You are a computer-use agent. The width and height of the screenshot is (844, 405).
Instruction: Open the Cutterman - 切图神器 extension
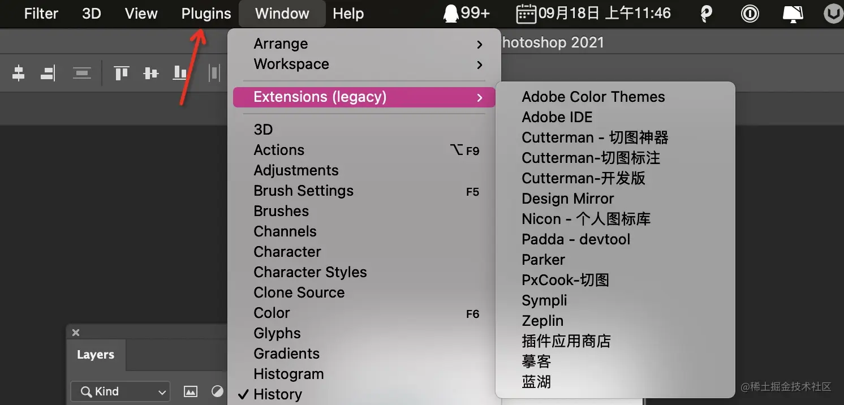click(615, 137)
